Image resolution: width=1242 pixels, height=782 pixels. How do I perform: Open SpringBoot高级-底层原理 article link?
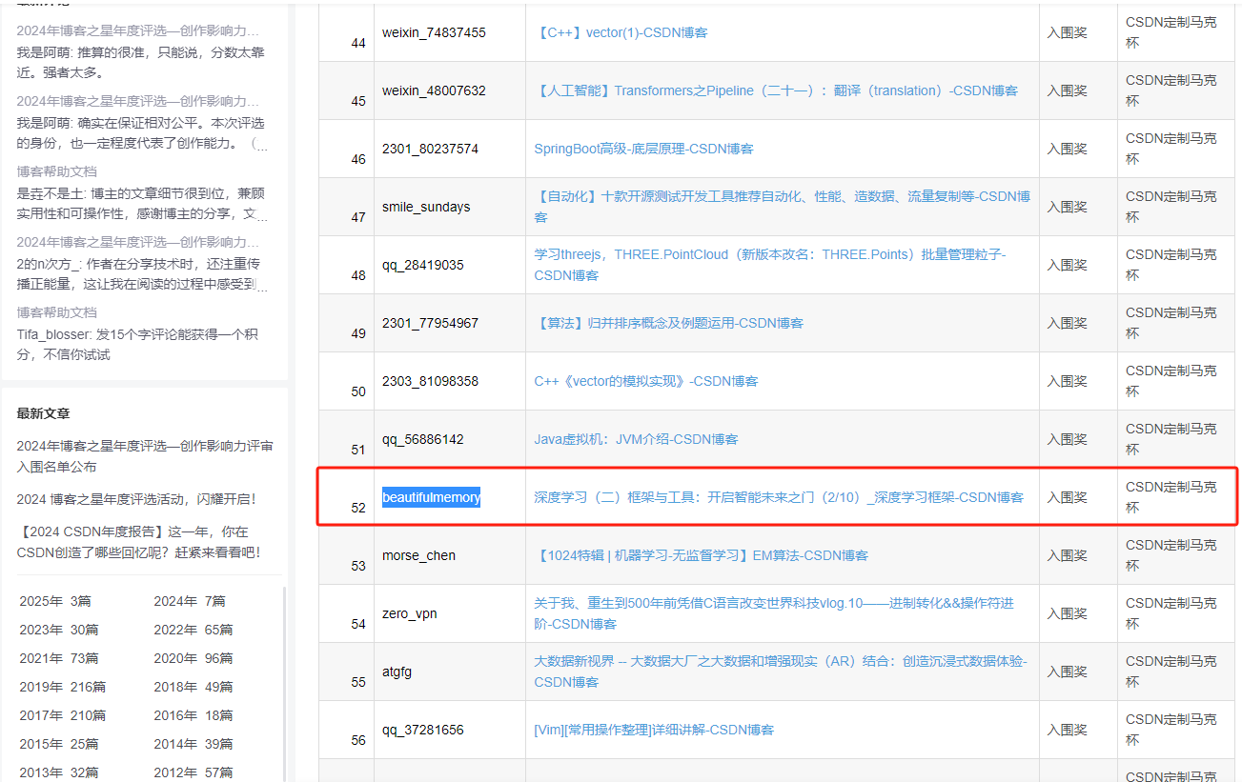(643, 149)
